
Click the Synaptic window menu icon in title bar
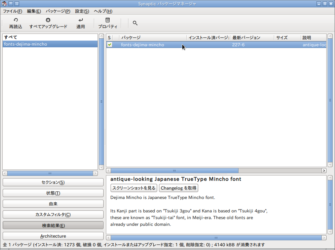pos(4,4)
